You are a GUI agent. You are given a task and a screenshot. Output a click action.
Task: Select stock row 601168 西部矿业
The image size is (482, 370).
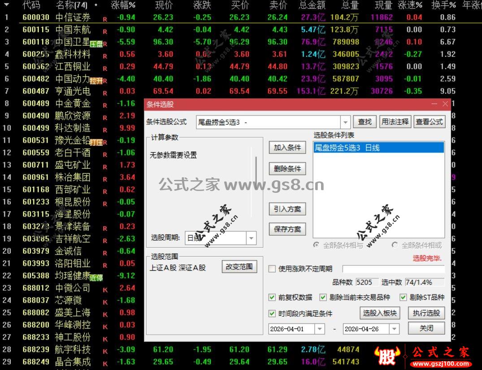[72, 190]
